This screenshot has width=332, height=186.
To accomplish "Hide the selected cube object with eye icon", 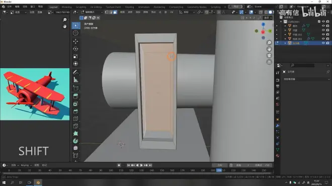I will [323, 43].
